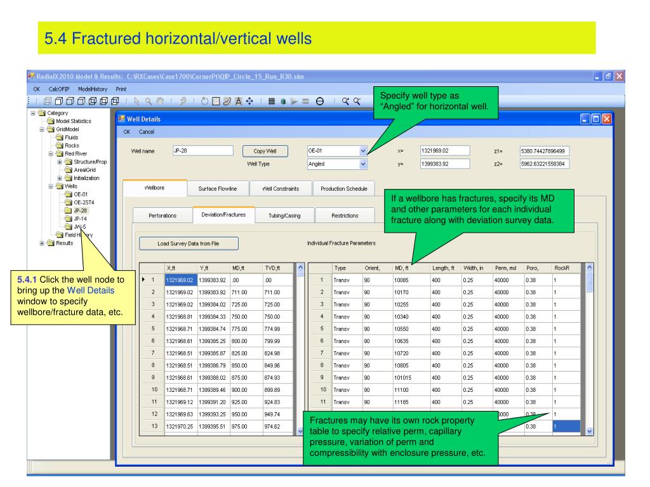Click the X cell '1321970.25'
This screenshot has height=487, width=650.
(181, 427)
